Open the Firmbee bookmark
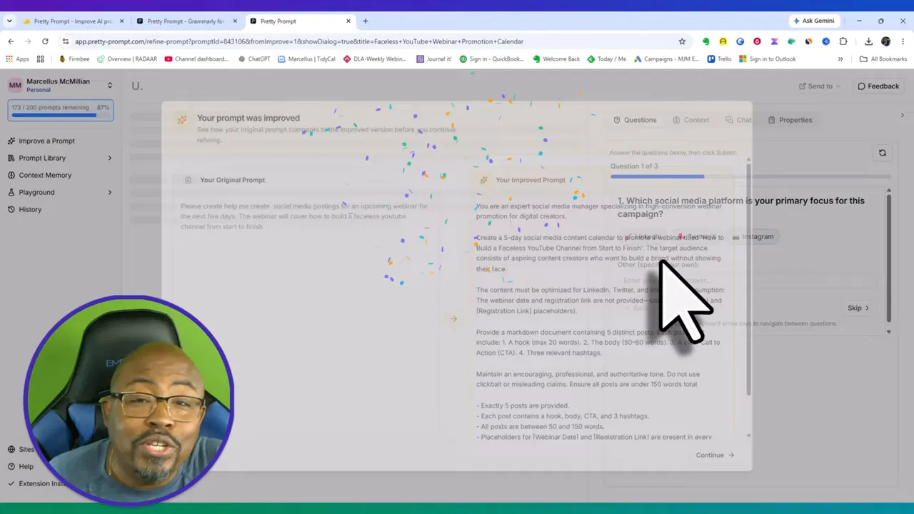The image size is (914, 514). click(74, 59)
